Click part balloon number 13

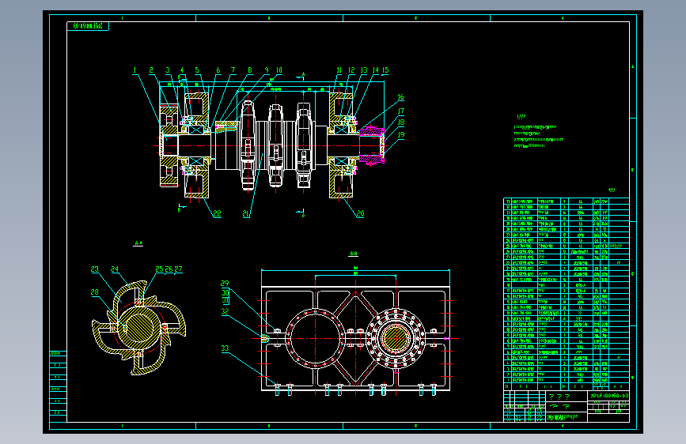click(x=364, y=70)
